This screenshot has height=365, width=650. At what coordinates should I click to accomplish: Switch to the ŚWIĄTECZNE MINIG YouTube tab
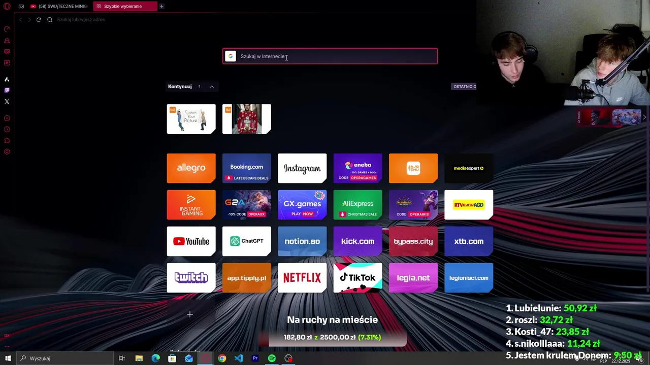pyautogui.click(x=59, y=6)
